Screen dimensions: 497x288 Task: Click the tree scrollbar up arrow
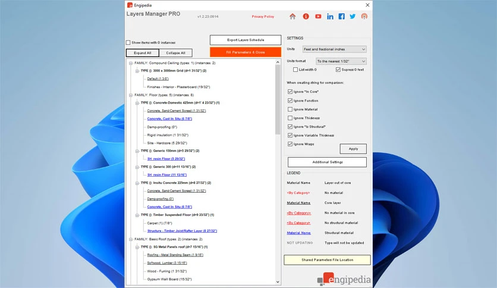[278, 62]
